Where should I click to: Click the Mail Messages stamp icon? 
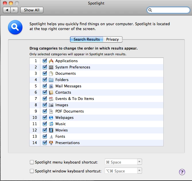click(x=51, y=86)
